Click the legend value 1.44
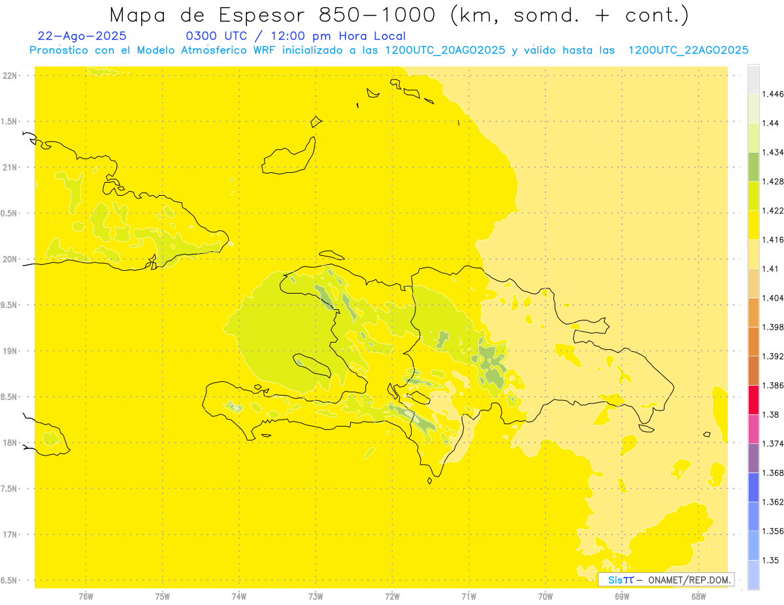This screenshot has width=784, height=605. coord(771,123)
